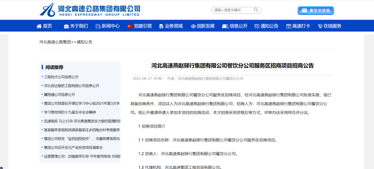The image size is (374, 169).
Task: Open 工程技术公司信息公开 recommended article
Action: pos(61,77)
